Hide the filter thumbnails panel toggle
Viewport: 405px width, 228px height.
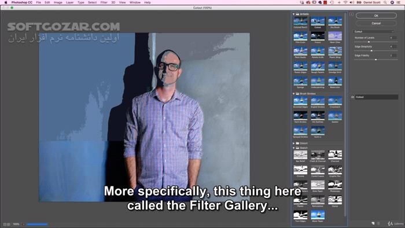[352, 14]
